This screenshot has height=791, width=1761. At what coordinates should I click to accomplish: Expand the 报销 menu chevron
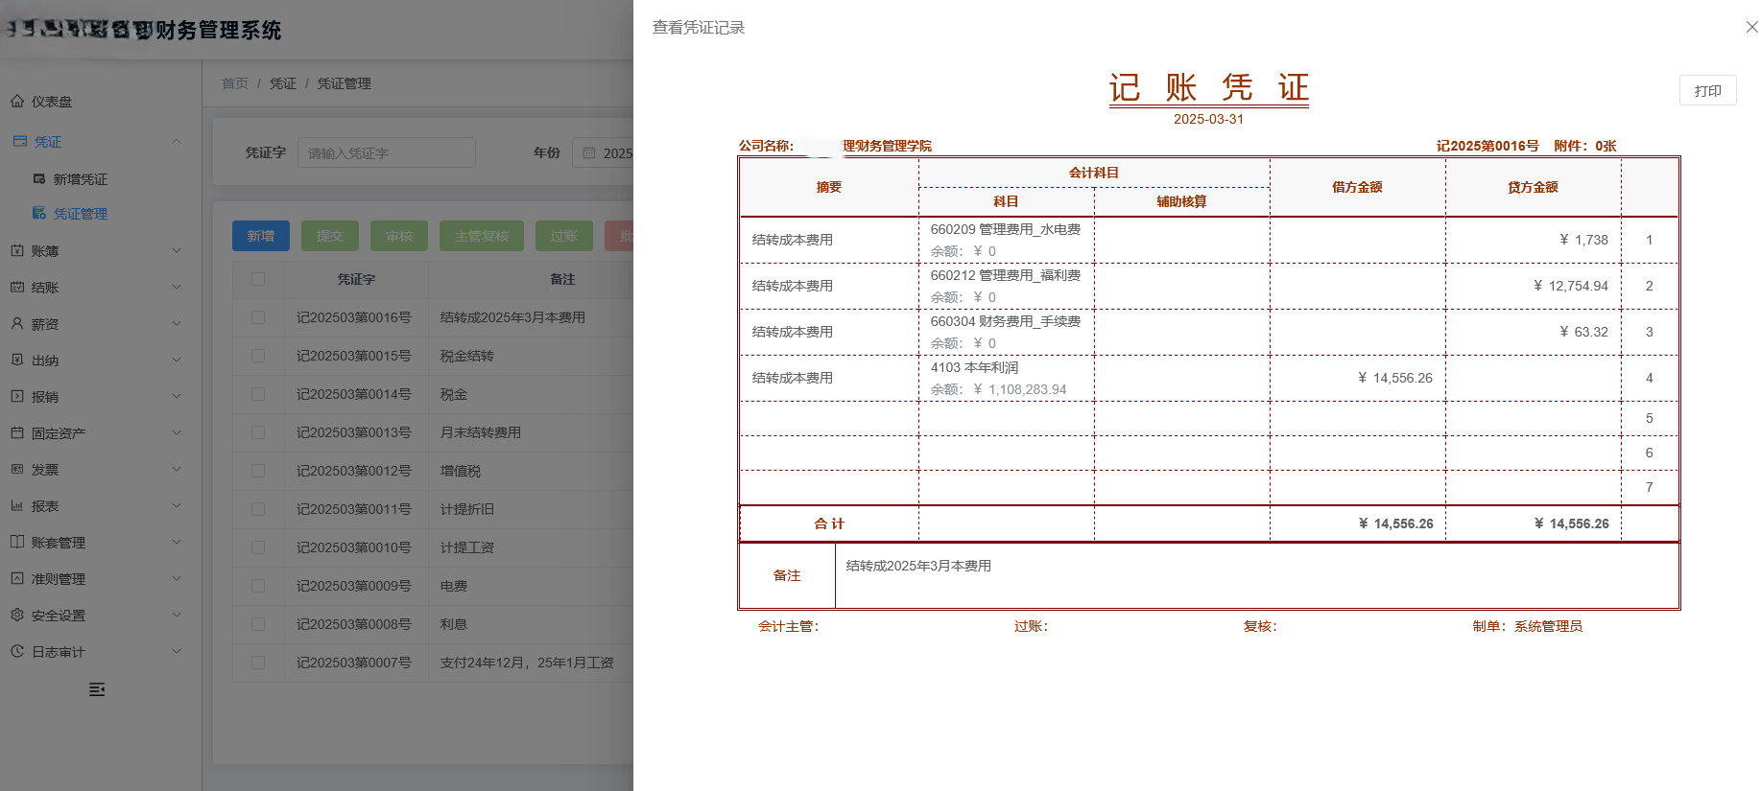(x=177, y=396)
